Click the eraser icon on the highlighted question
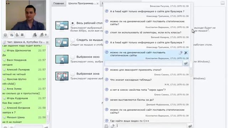Image resolution: width=228 pixels, height=128 pixels. [181, 53]
